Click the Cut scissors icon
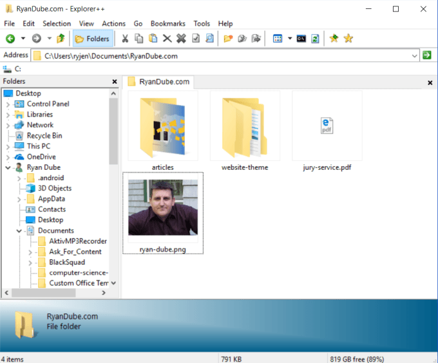The height and width of the screenshot is (363, 438). click(125, 39)
